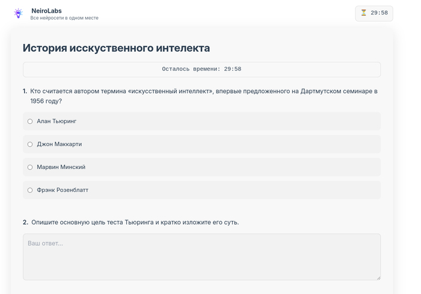The width and height of the screenshot is (421, 294).
Task: Mark the «Марвин Минский» radio button
Action: tap(30, 167)
